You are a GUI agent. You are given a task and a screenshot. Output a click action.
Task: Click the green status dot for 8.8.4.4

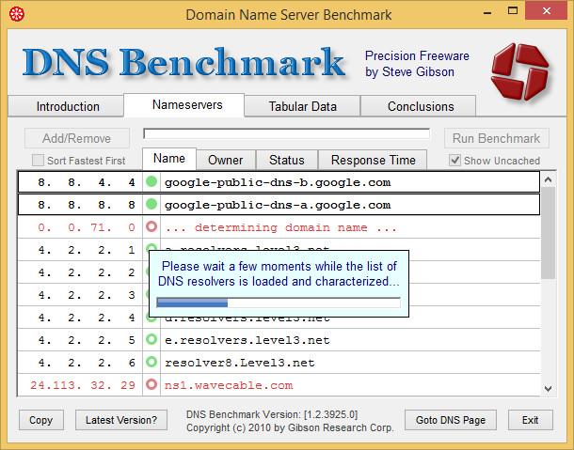[x=151, y=181]
